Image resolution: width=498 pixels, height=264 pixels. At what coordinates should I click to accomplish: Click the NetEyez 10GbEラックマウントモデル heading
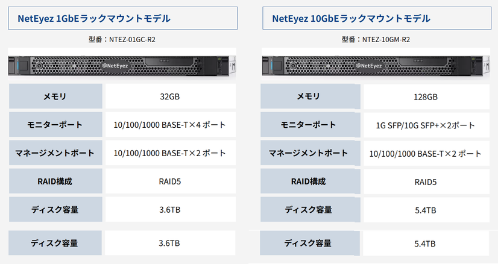(351, 19)
